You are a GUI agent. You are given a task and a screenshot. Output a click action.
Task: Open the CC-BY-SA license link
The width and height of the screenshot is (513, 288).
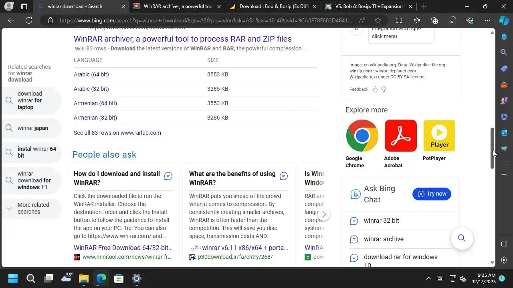(407, 77)
